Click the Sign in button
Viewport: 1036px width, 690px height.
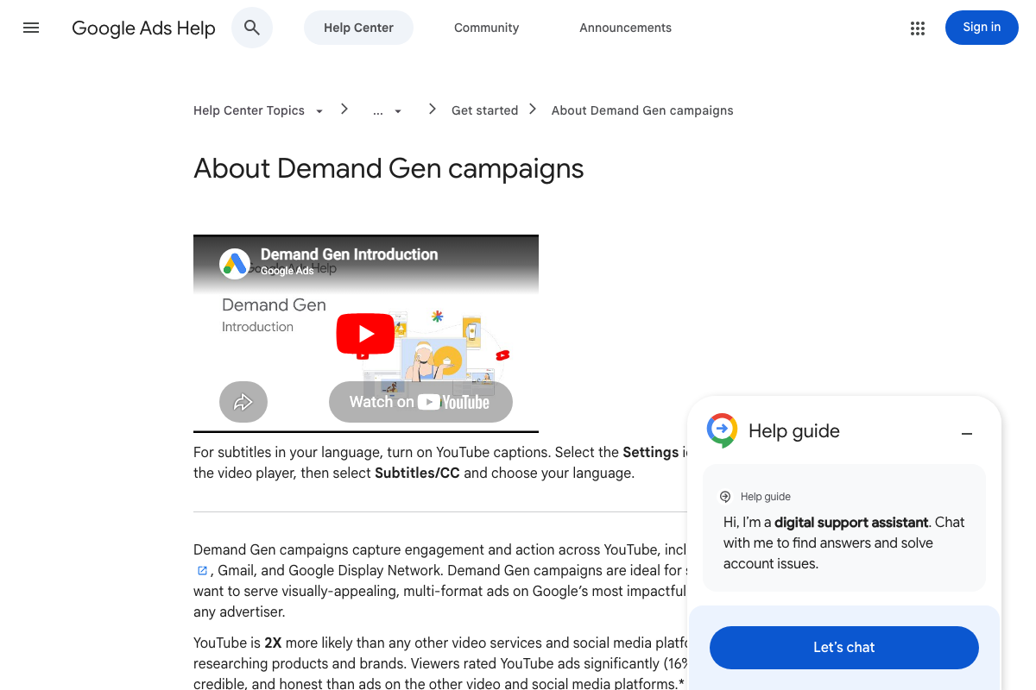point(982,28)
